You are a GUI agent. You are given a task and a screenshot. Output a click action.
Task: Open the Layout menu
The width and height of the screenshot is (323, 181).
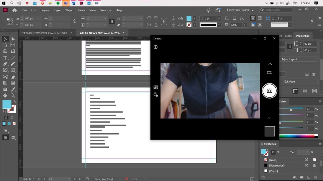point(45,10)
